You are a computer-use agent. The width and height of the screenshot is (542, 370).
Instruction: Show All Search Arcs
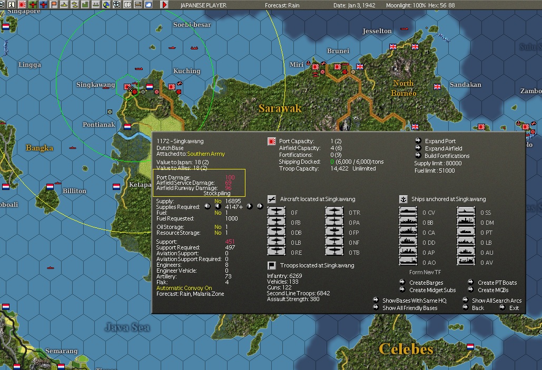(496, 301)
